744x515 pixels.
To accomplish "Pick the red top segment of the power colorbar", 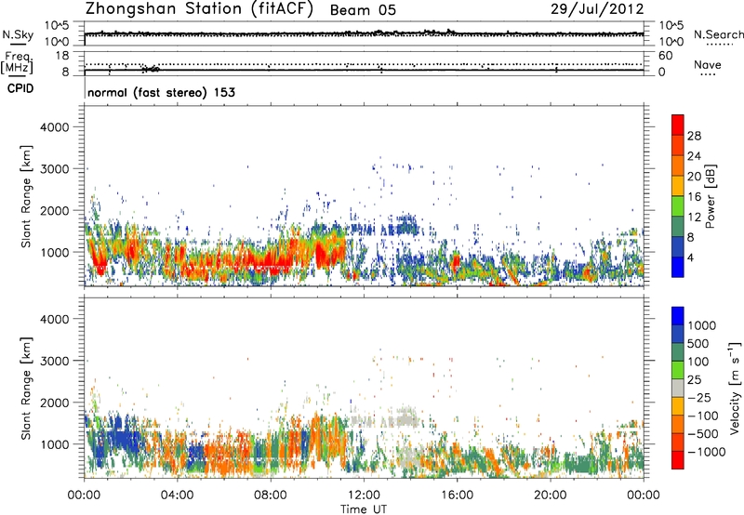I will pos(678,125).
